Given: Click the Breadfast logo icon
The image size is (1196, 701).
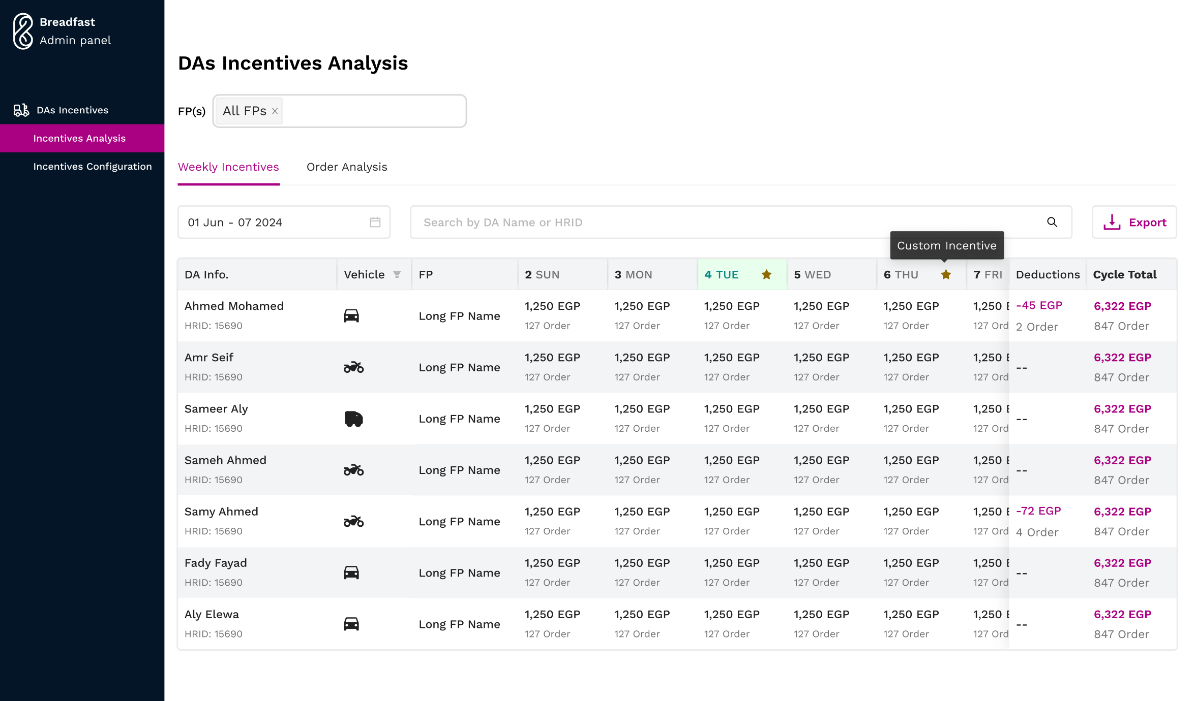Looking at the screenshot, I should [23, 31].
